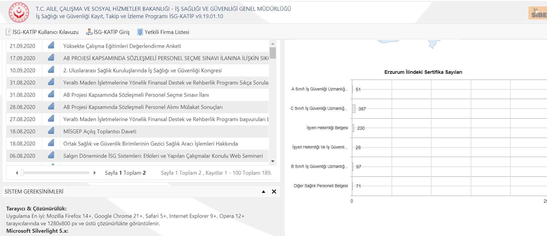Viewport: 547px width, 236px height.
Task: Open İSG-KATİP Kullanıcı Kılavuzu guide
Action: [42, 32]
